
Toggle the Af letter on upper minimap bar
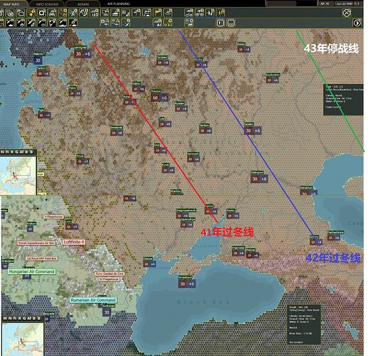pos(21,152)
